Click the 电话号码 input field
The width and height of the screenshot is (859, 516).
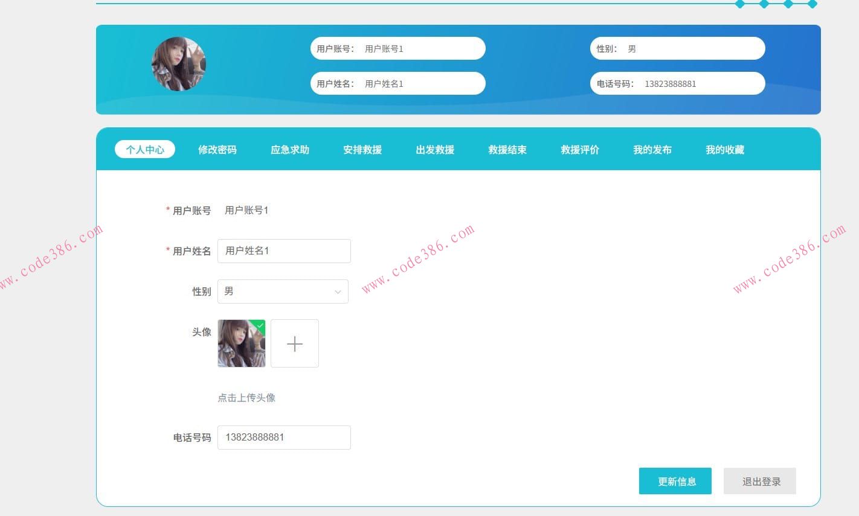(x=284, y=437)
